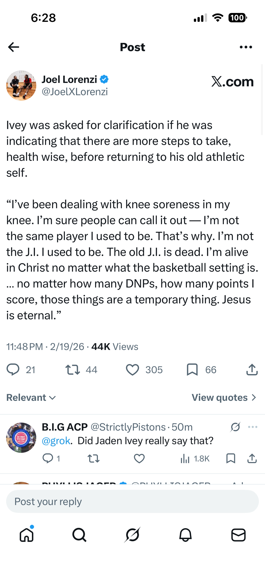Bookmark the main post

click(192, 369)
